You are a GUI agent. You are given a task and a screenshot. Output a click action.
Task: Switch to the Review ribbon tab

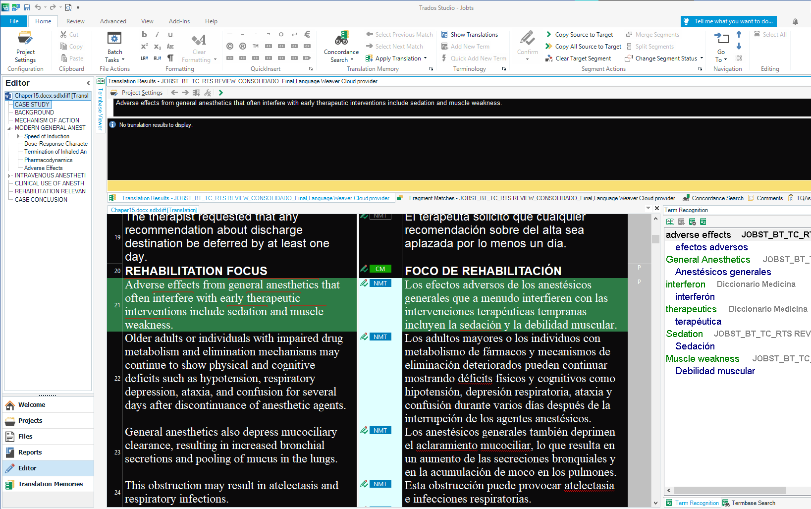pos(75,21)
